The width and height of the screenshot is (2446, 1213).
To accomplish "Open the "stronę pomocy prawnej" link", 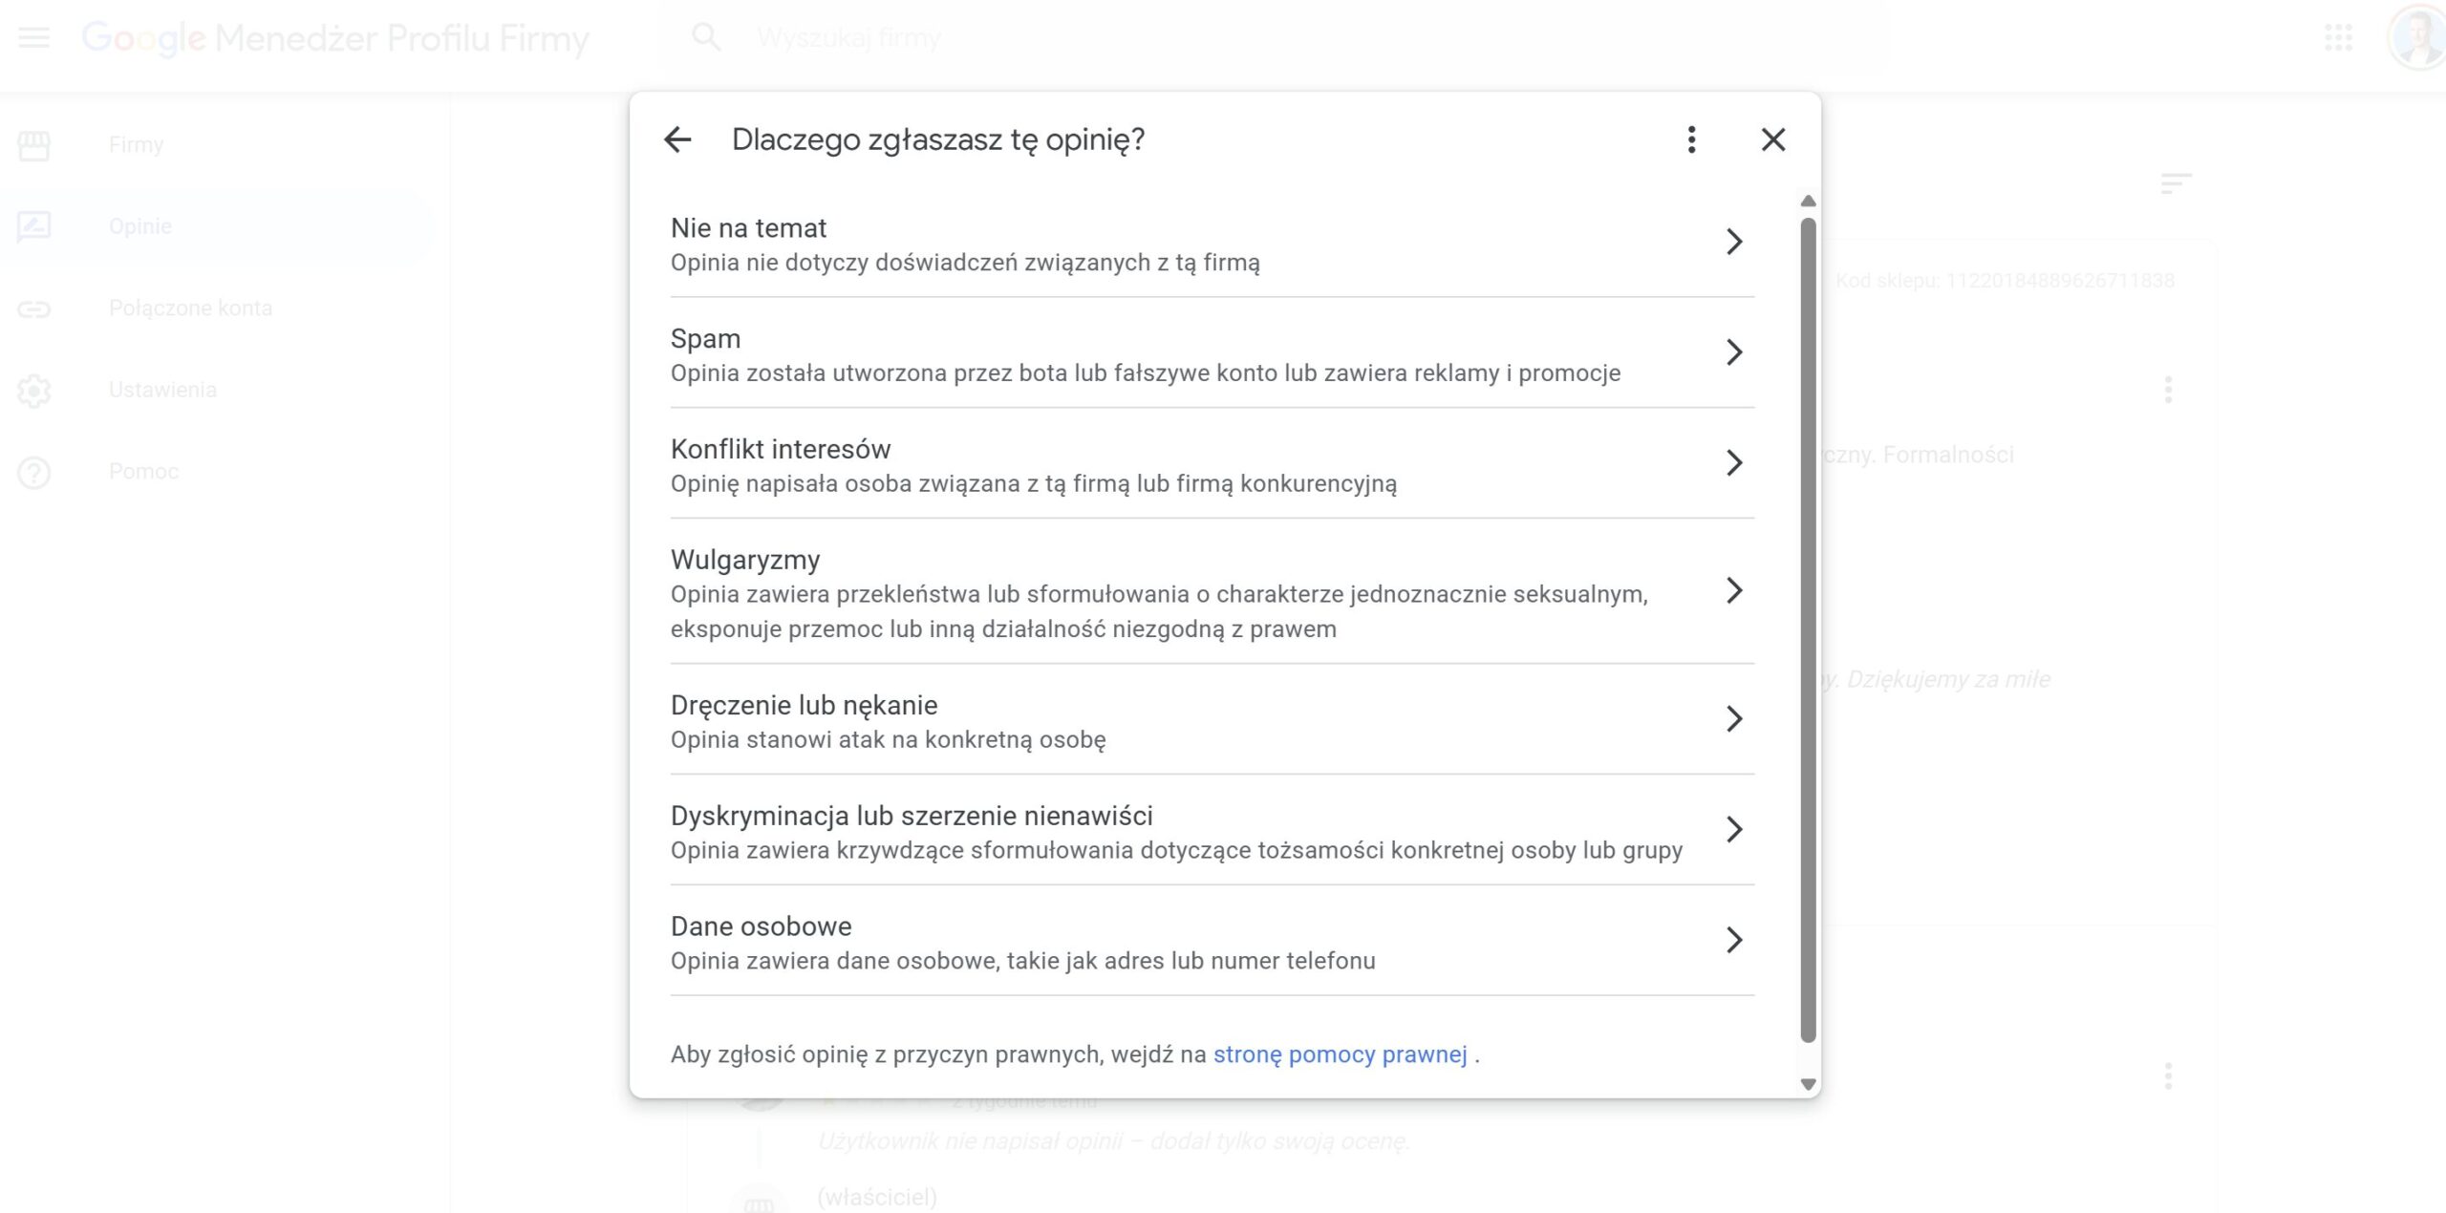I will 1340,1054.
